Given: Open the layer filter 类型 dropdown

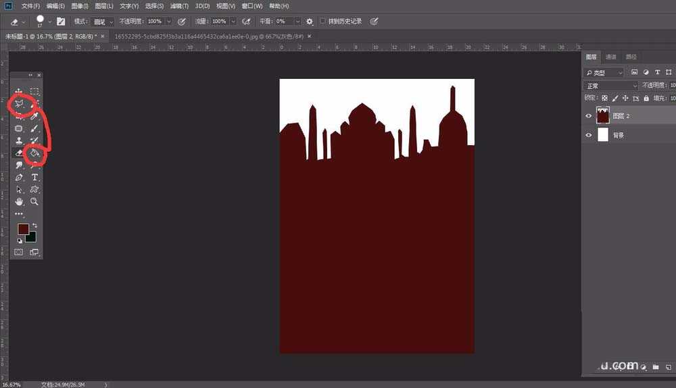Looking at the screenshot, I should click(x=605, y=72).
